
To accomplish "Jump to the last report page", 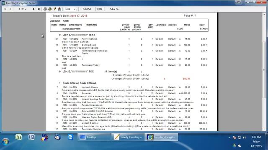I will click(x=39, y=9).
